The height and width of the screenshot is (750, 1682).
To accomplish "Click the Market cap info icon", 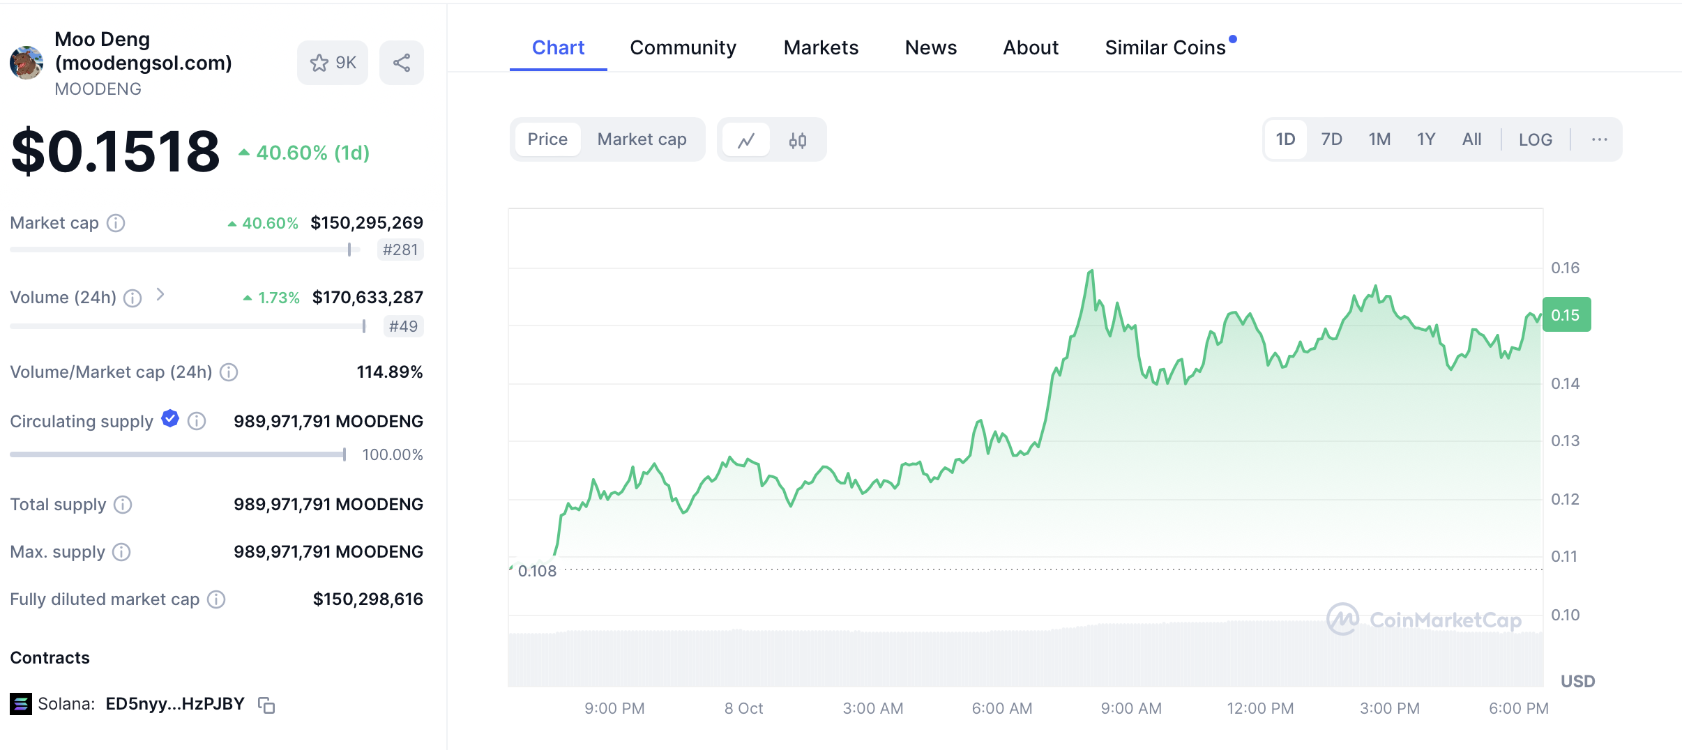I will 116,223.
